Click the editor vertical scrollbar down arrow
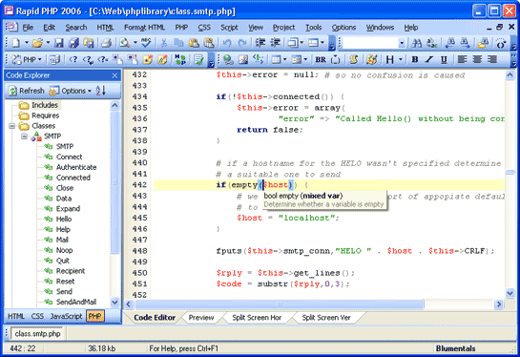520x357 pixels. pyautogui.click(x=510, y=293)
